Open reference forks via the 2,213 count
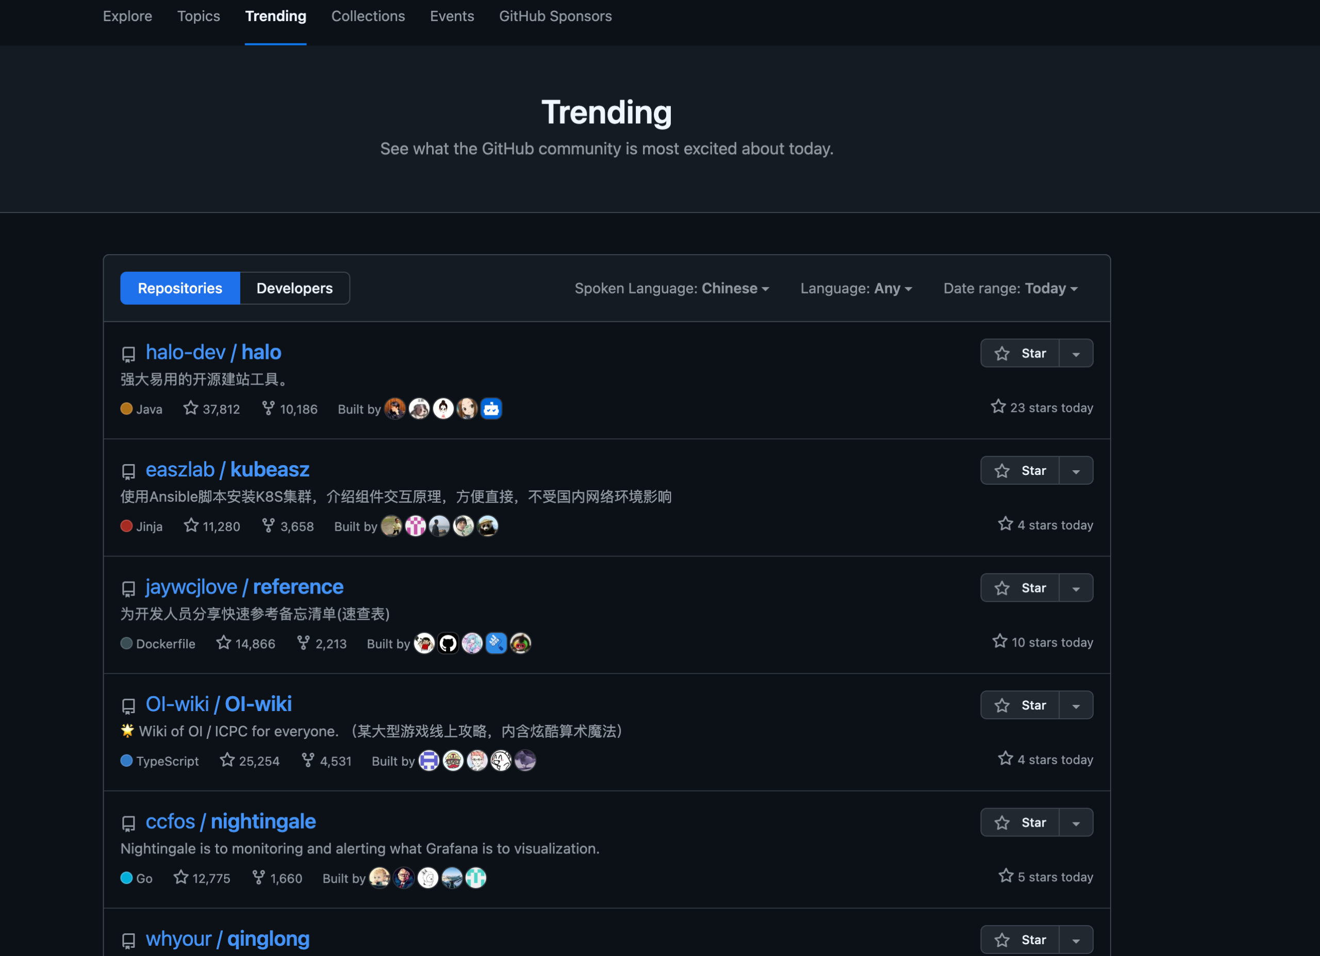This screenshot has width=1320, height=956. tap(322, 644)
